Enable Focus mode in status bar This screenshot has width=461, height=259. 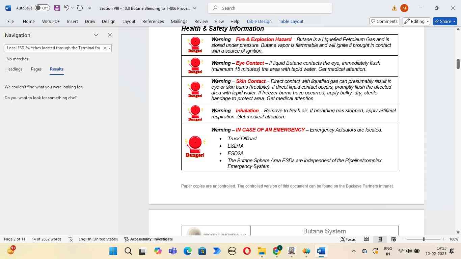tap(348, 239)
